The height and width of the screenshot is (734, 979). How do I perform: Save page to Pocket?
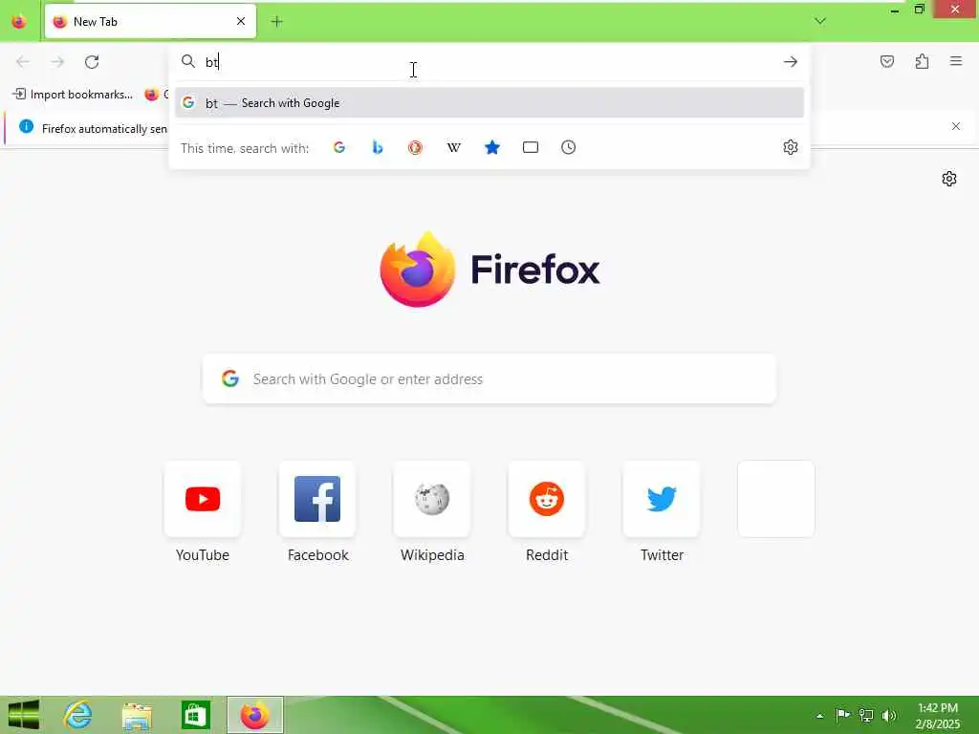pyautogui.click(x=886, y=61)
